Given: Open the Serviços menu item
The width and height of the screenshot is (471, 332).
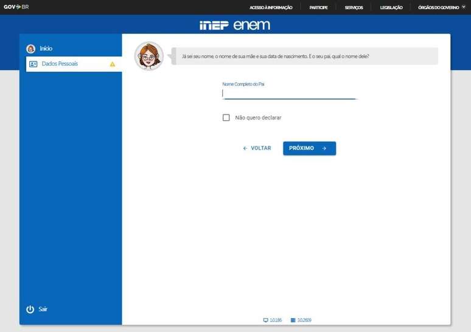Looking at the screenshot, I should point(354,7).
